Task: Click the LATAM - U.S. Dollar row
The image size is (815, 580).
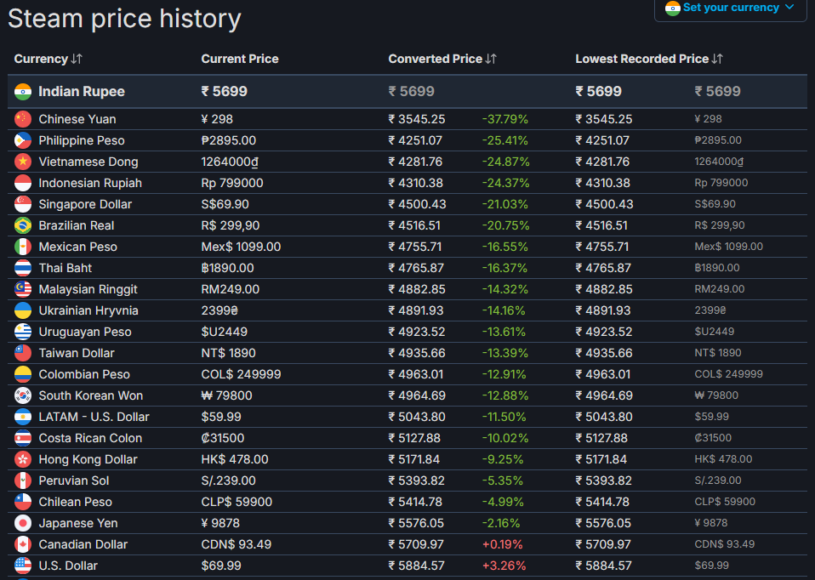Action: coord(94,417)
